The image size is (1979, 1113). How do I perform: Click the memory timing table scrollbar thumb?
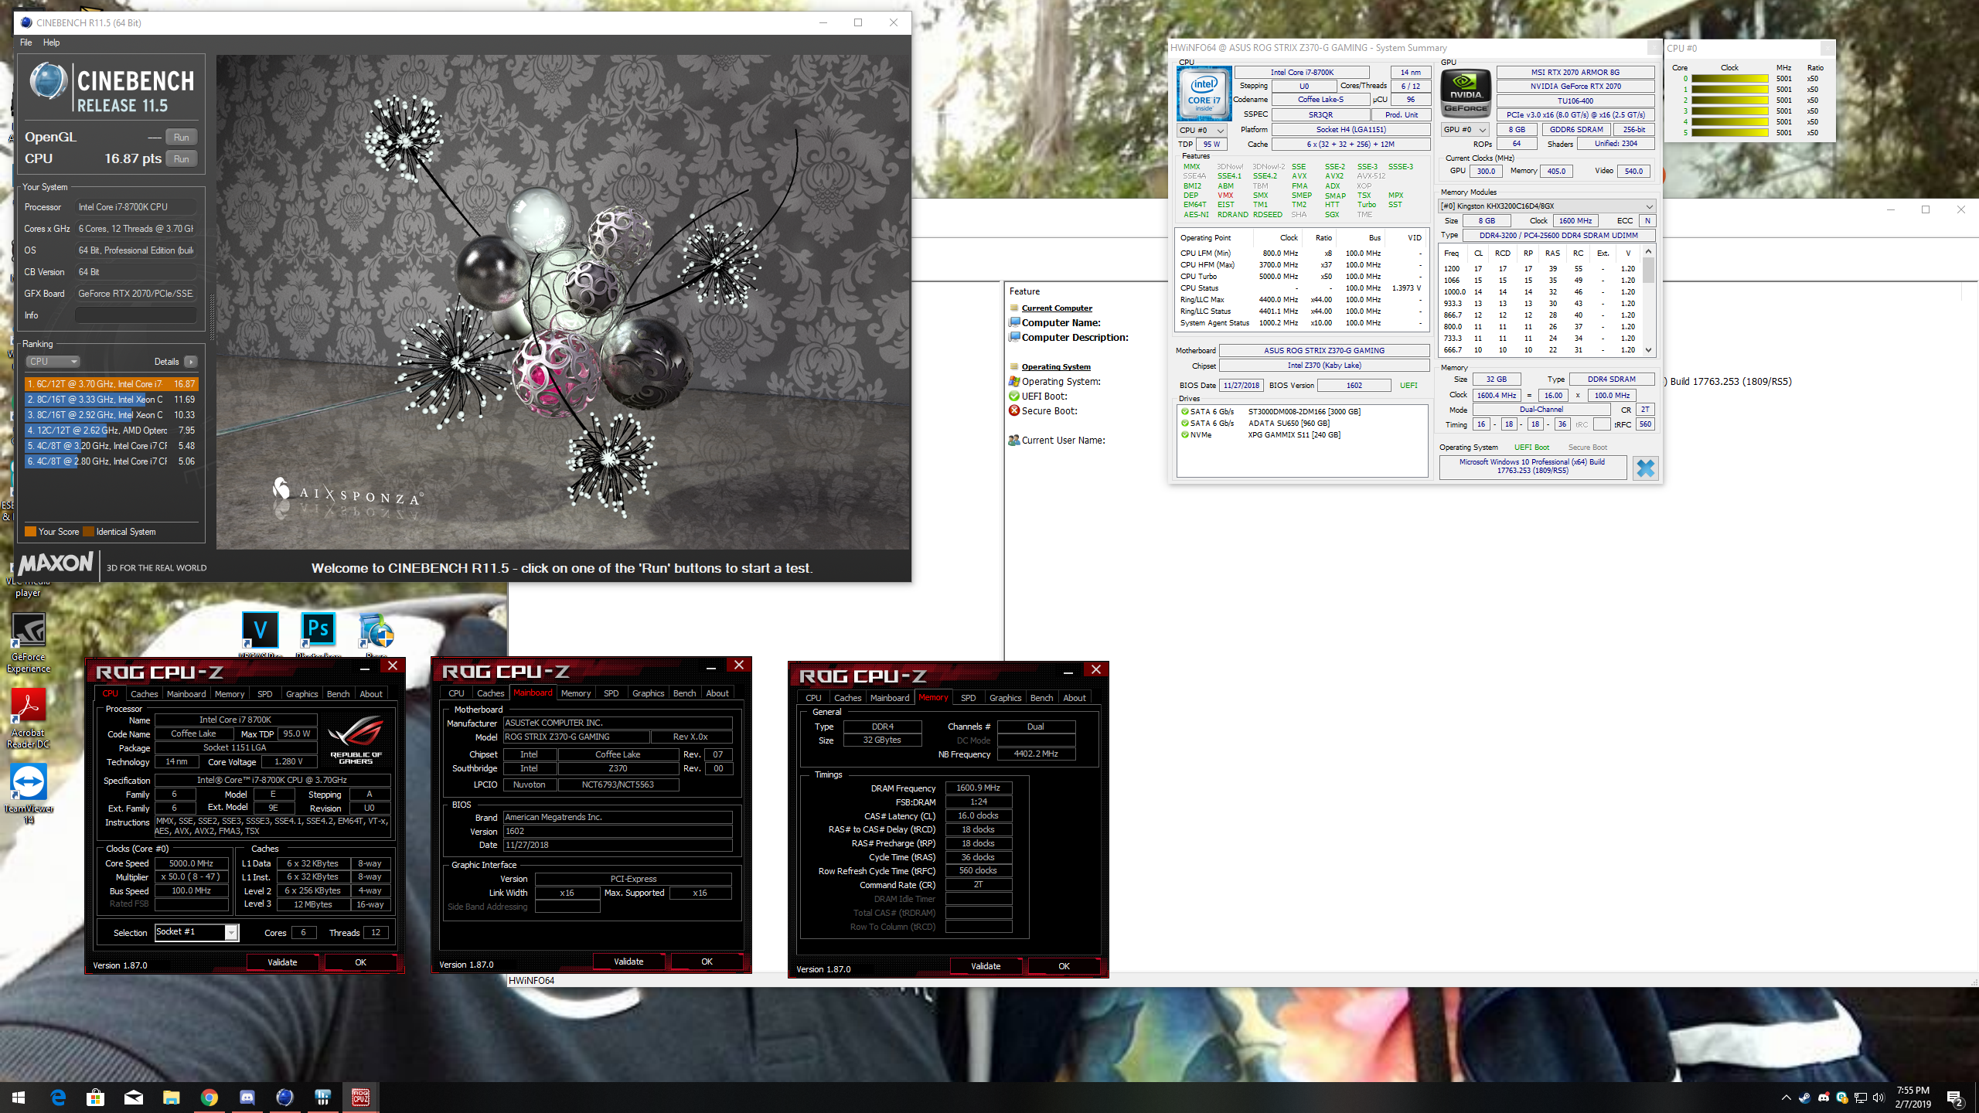[x=1649, y=270]
